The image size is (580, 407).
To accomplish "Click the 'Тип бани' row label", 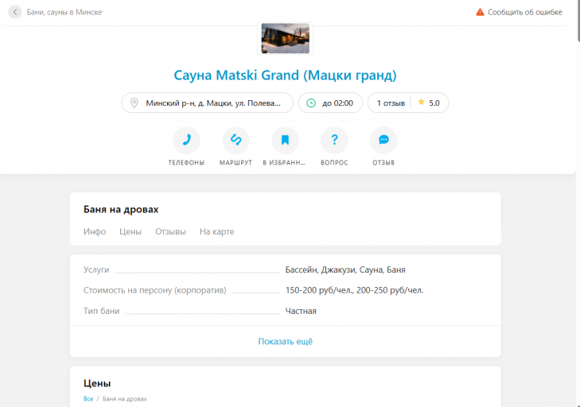I will [101, 311].
